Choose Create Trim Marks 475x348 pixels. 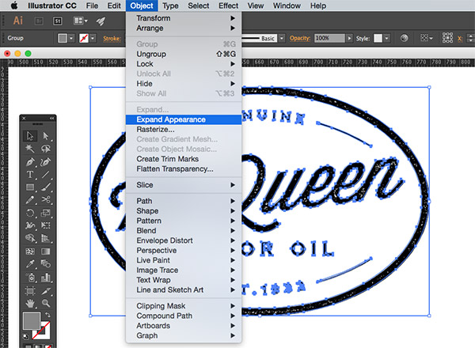(184, 159)
